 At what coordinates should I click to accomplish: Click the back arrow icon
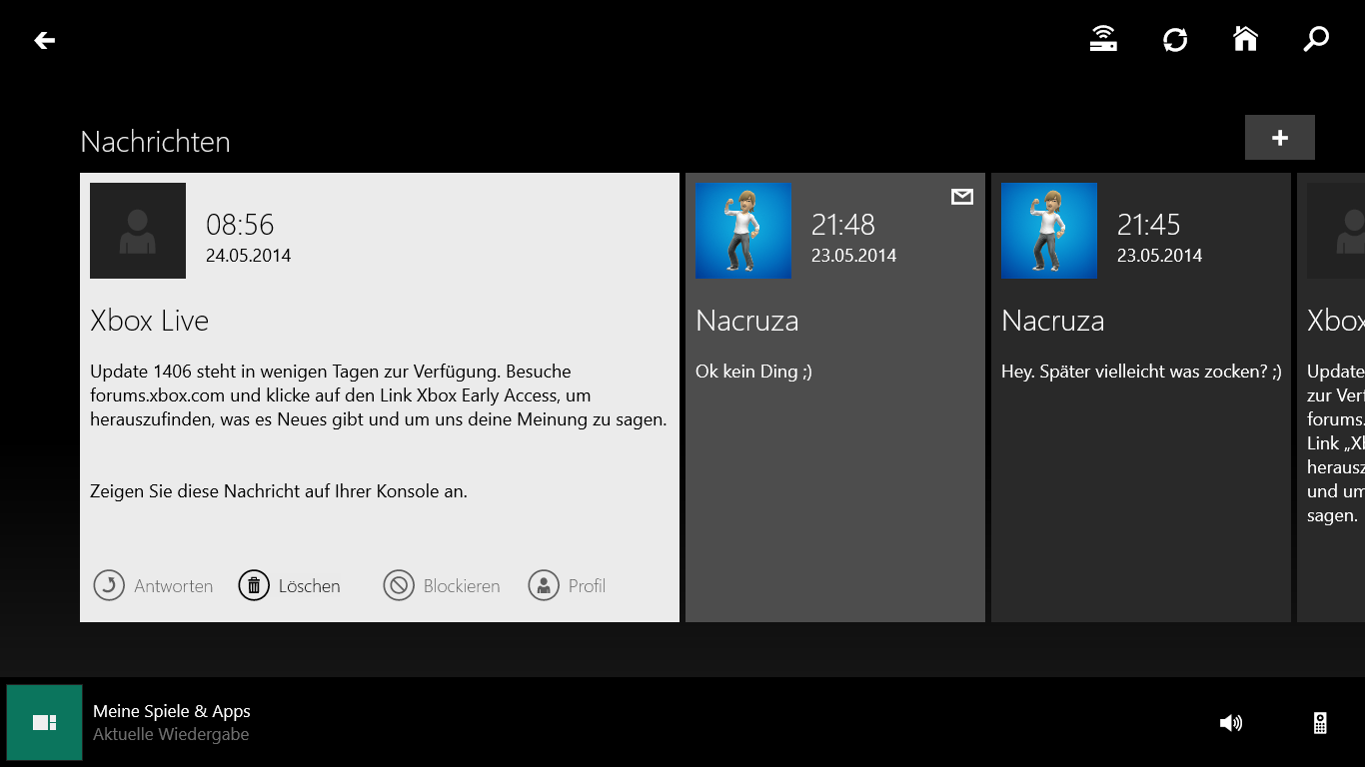(x=44, y=40)
